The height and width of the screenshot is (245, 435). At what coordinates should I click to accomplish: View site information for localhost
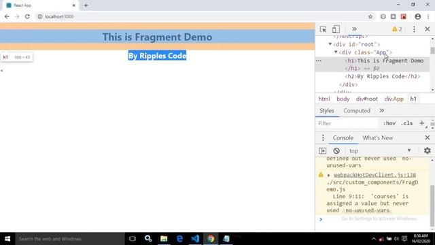click(40, 16)
